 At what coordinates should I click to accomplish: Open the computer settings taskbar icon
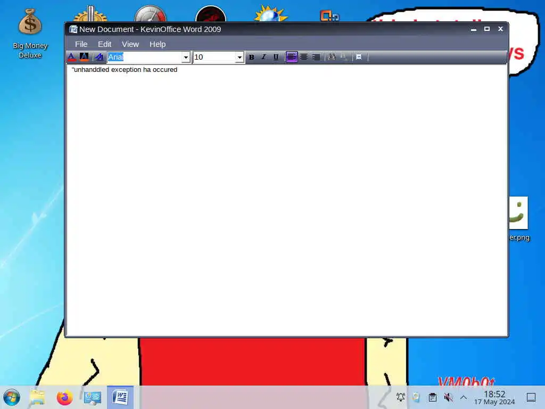(x=92, y=397)
